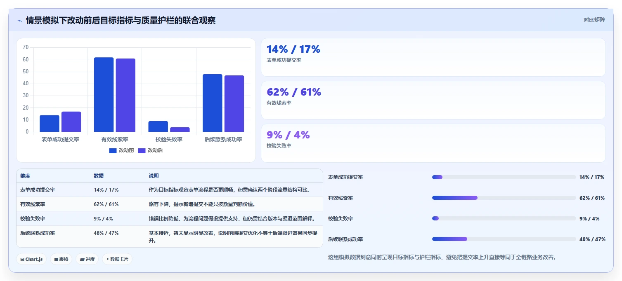
Task: Click the 14% / 17% table cell
Action: coord(106,190)
